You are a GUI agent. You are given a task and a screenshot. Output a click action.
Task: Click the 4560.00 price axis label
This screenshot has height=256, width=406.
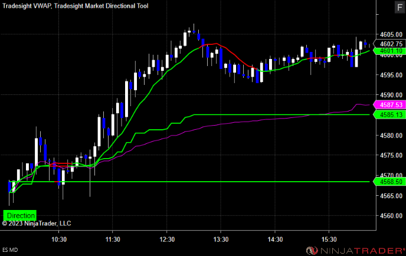click(391, 216)
